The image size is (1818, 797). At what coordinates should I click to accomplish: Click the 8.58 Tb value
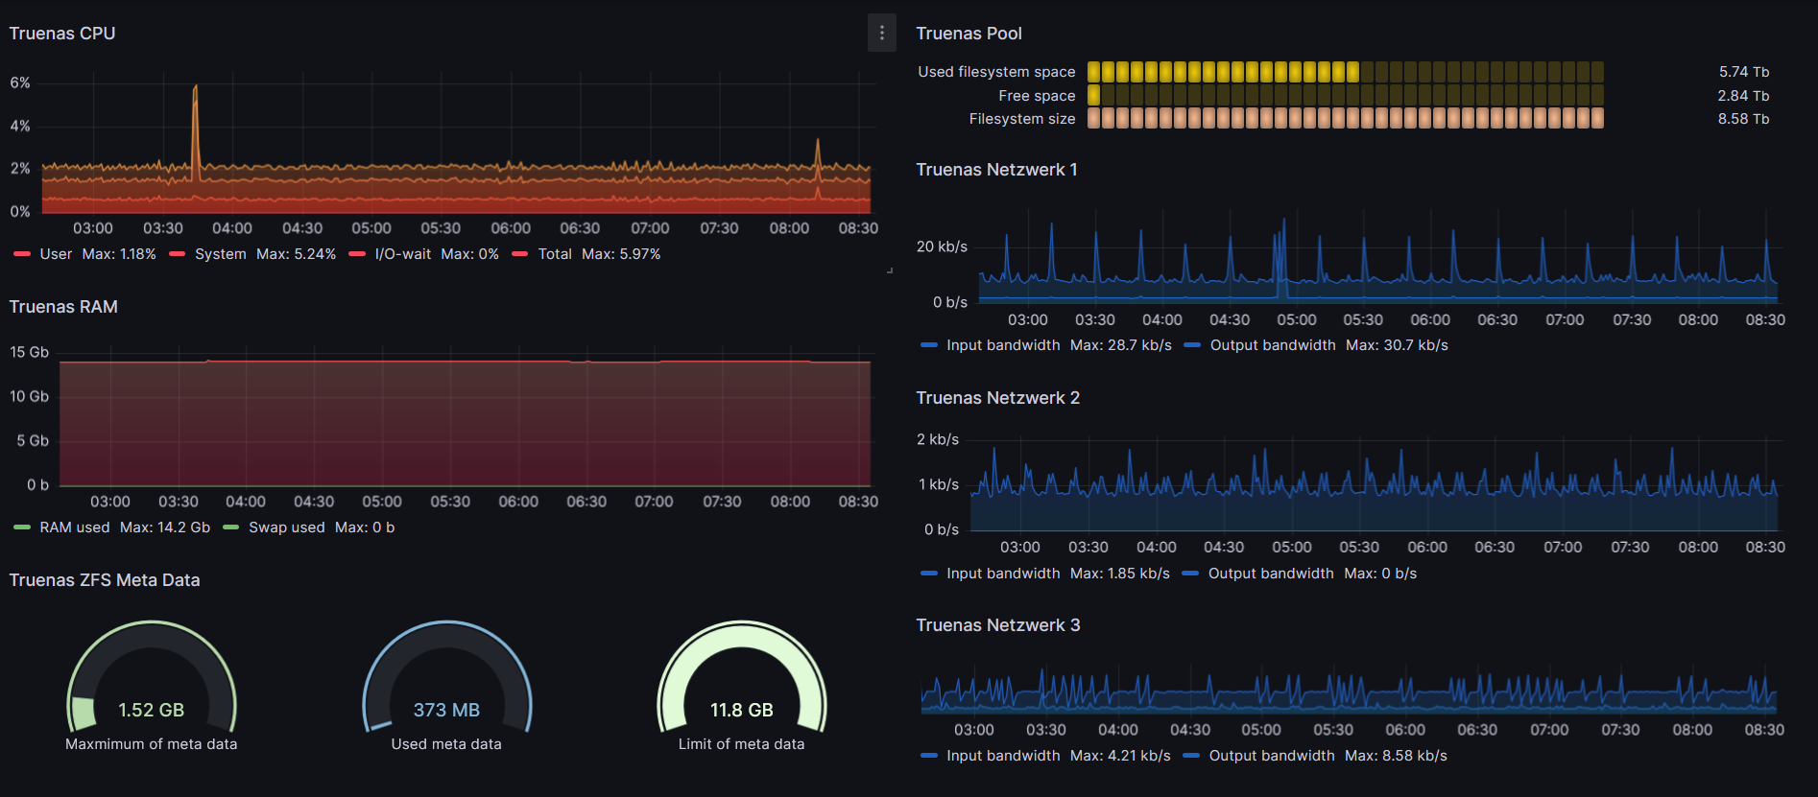click(1744, 119)
